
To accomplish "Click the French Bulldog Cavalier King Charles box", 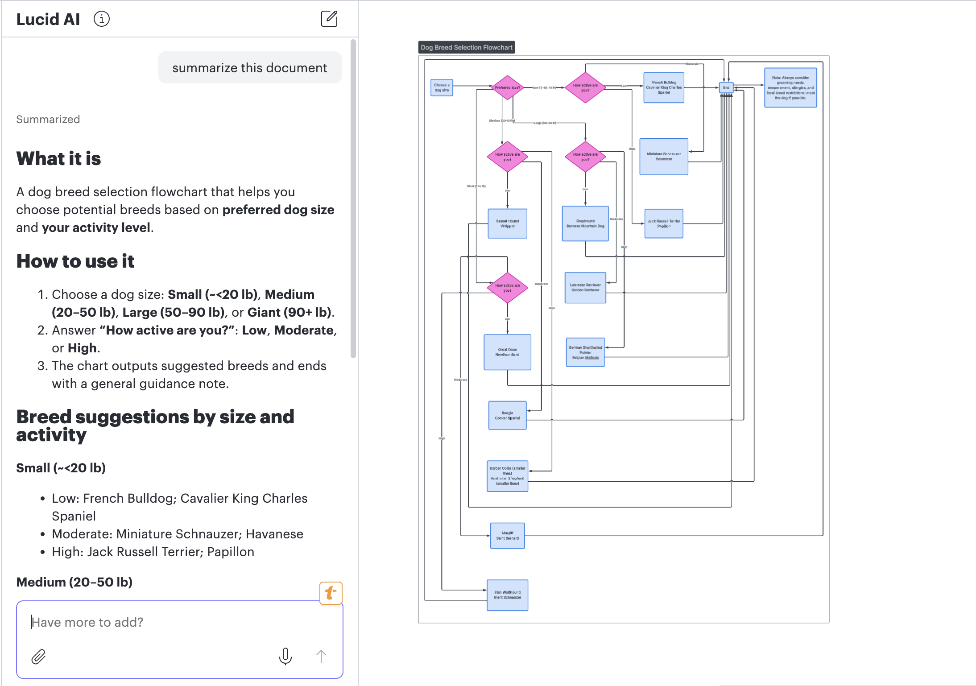I will 664,87.
